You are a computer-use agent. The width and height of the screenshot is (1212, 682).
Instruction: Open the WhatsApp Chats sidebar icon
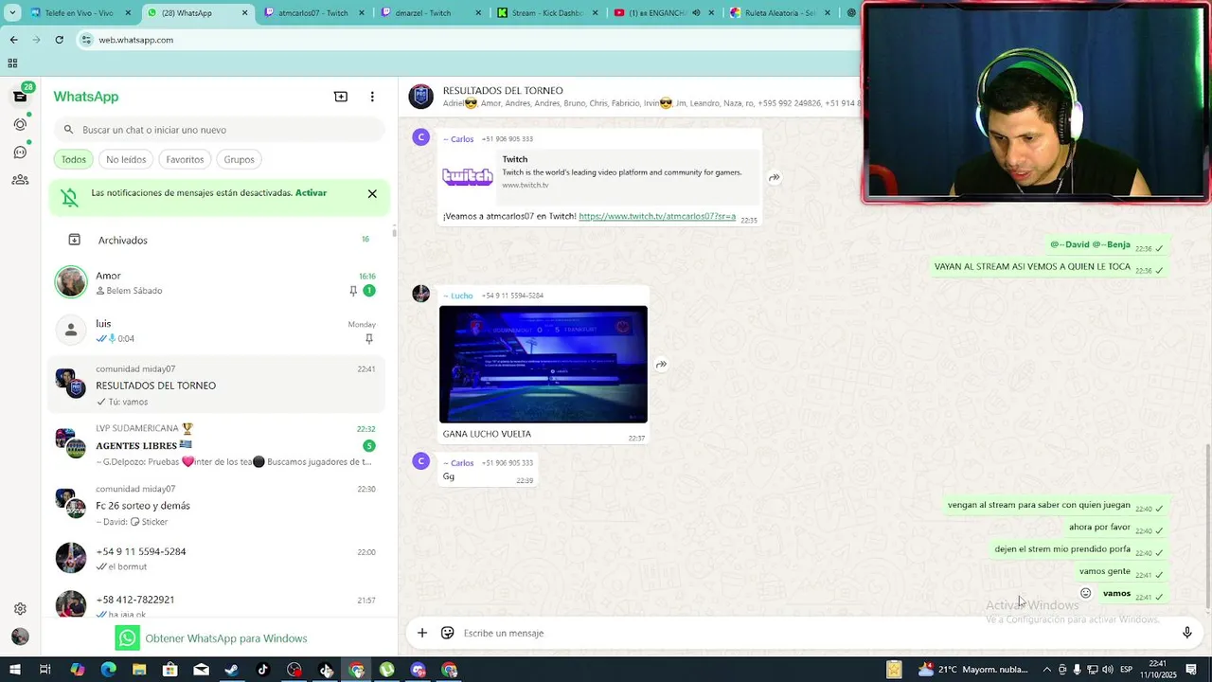[x=20, y=97]
